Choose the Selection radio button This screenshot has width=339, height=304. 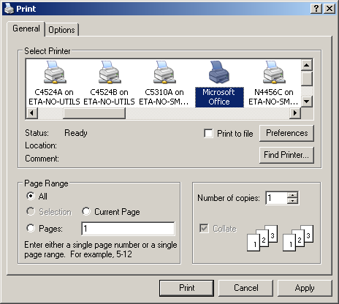tap(31, 211)
